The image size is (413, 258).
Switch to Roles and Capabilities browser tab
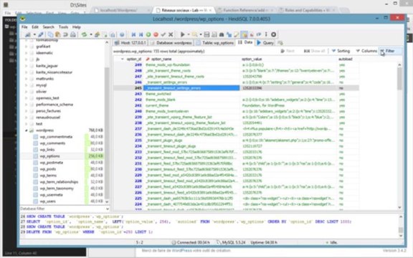coord(307,10)
